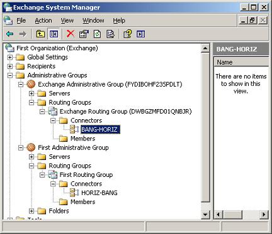Image resolution: width=272 pixels, height=234 pixels.
Task: Toggle the Action Pane toolbar button
Action: pos(140,34)
